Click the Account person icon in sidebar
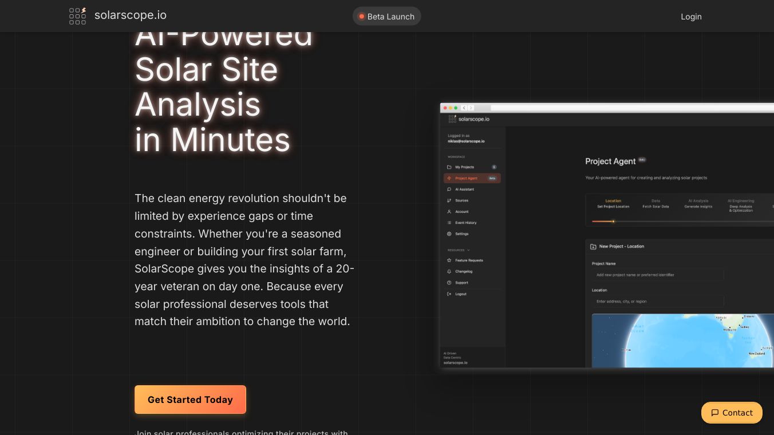Screen dimensions: 774x435 coord(449,212)
